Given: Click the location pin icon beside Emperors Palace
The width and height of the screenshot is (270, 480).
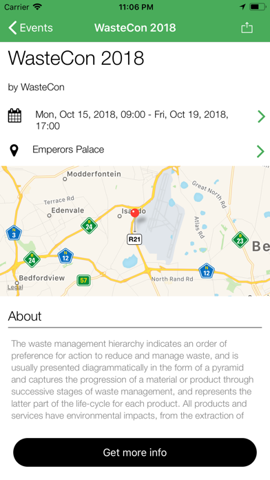Looking at the screenshot, I should 14,150.
